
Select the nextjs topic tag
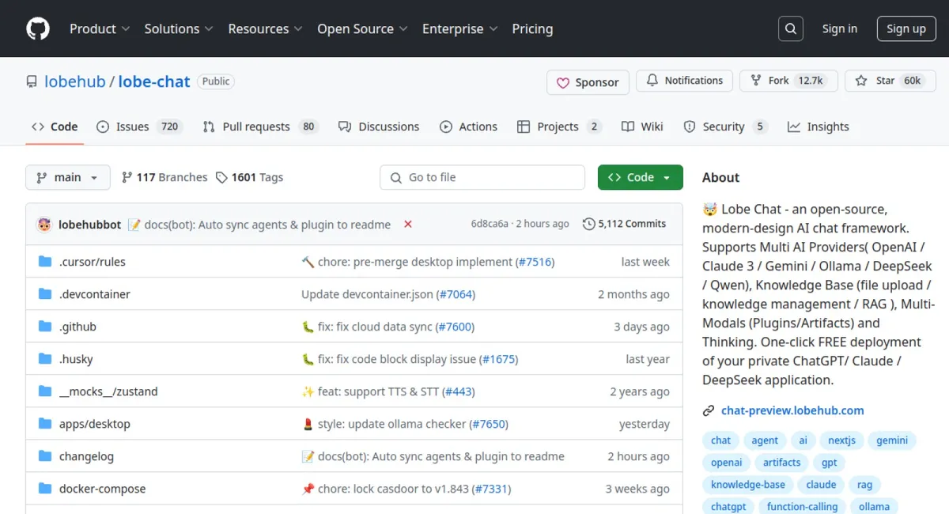842,440
